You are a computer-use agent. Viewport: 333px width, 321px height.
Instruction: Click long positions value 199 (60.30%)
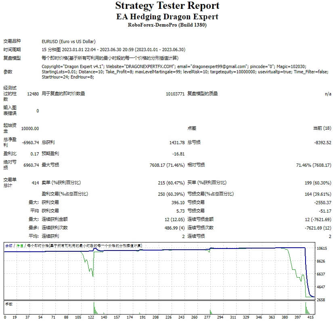coord(318,183)
